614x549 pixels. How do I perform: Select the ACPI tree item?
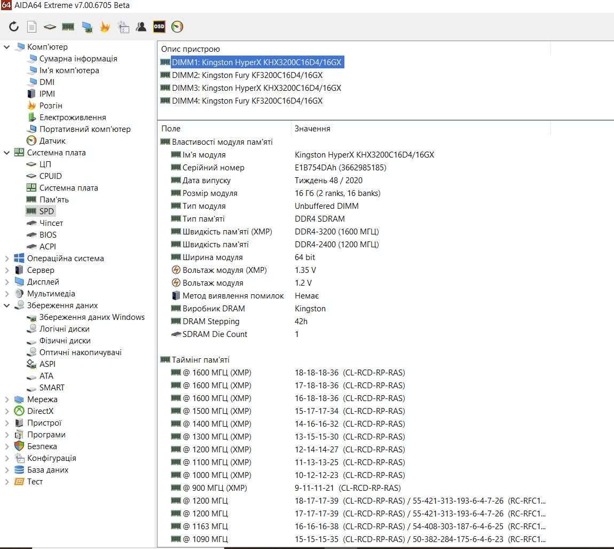[48, 247]
